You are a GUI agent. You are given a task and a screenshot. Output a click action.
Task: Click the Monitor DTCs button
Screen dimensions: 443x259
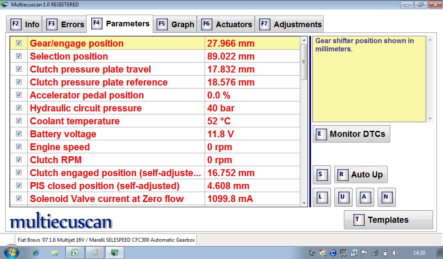pyautogui.click(x=351, y=134)
